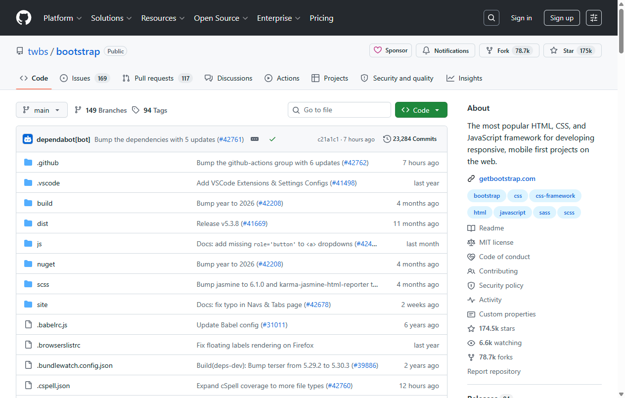Click the branches icon beside 149 Branches

click(78, 110)
